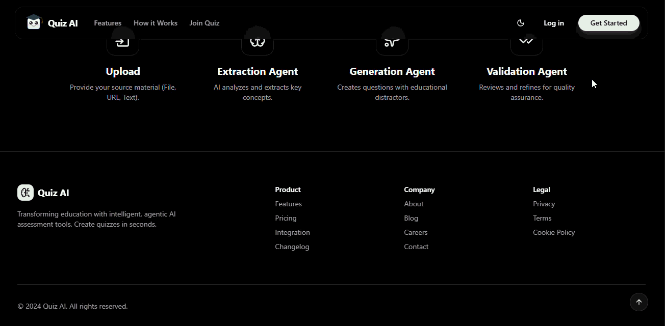This screenshot has height=326, width=665.
Task: Click the footer Quiz AI brain logo
Action: click(25, 193)
